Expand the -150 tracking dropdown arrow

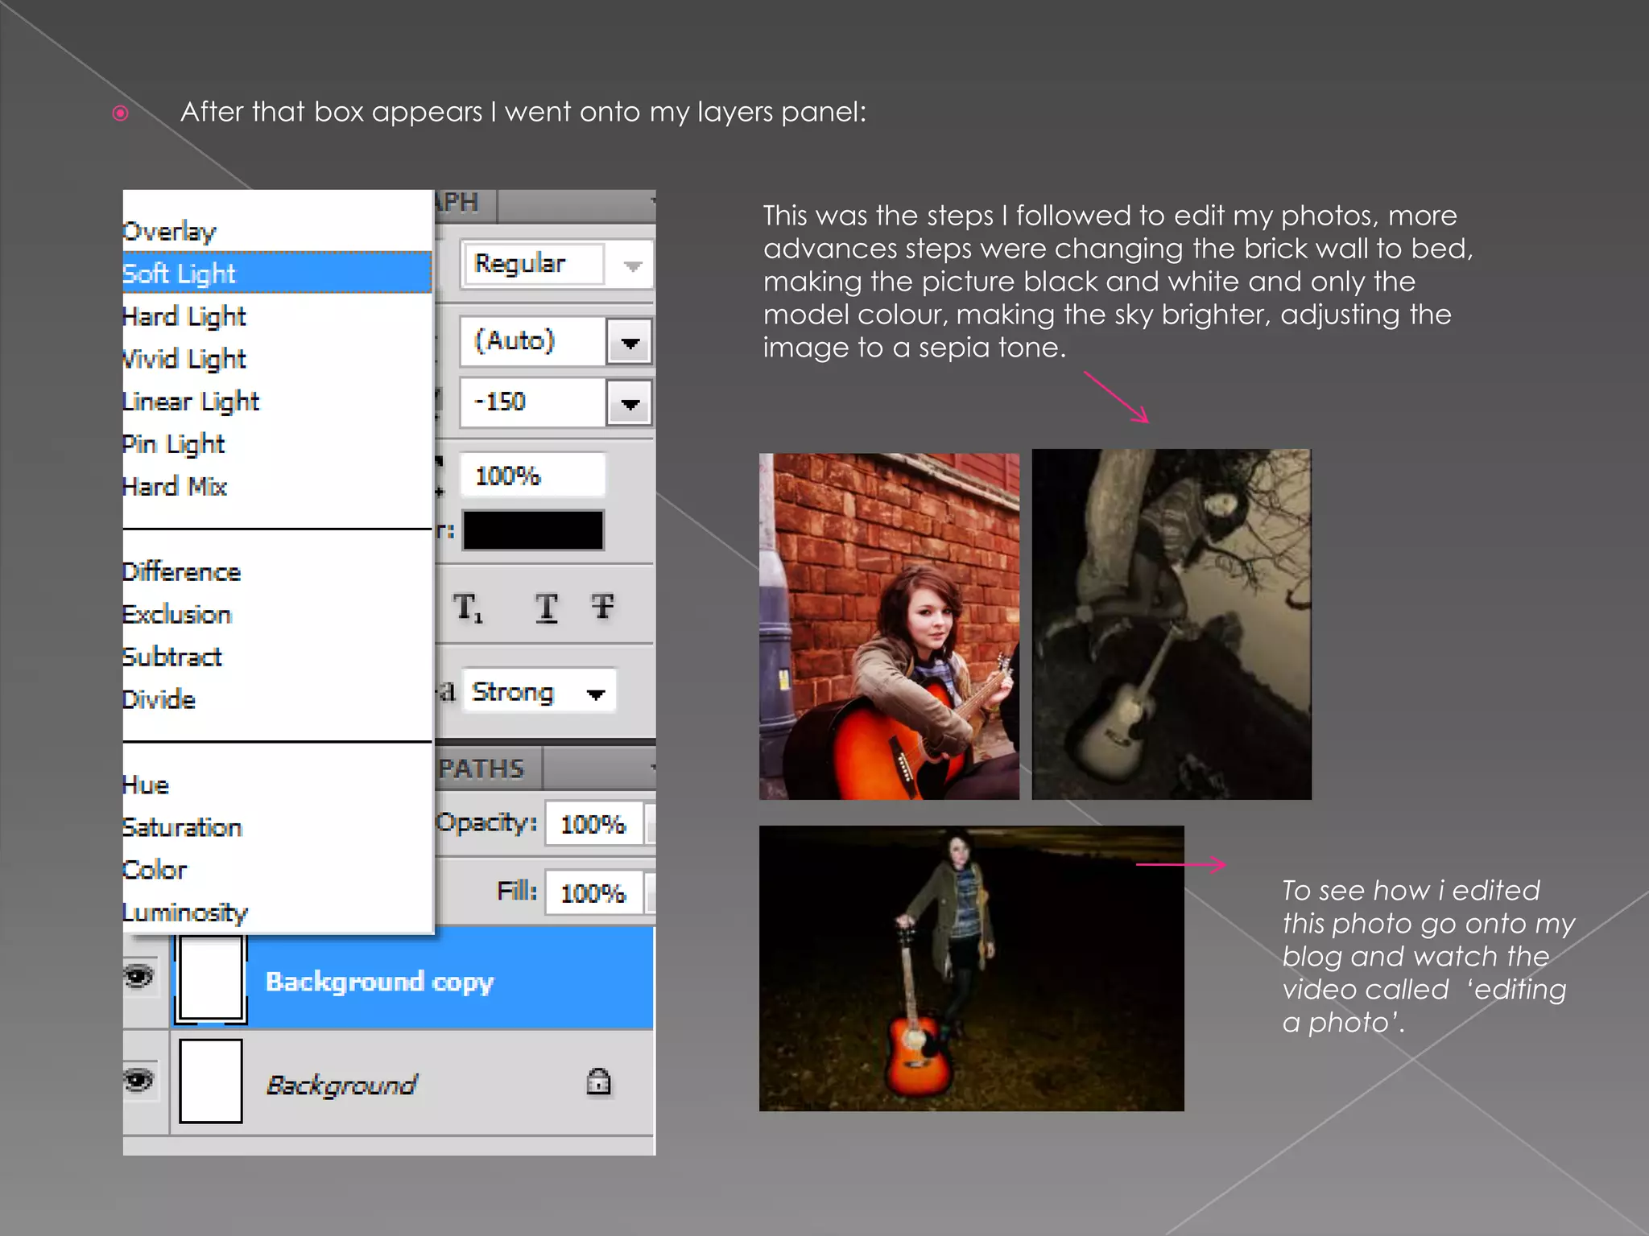click(x=630, y=403)
